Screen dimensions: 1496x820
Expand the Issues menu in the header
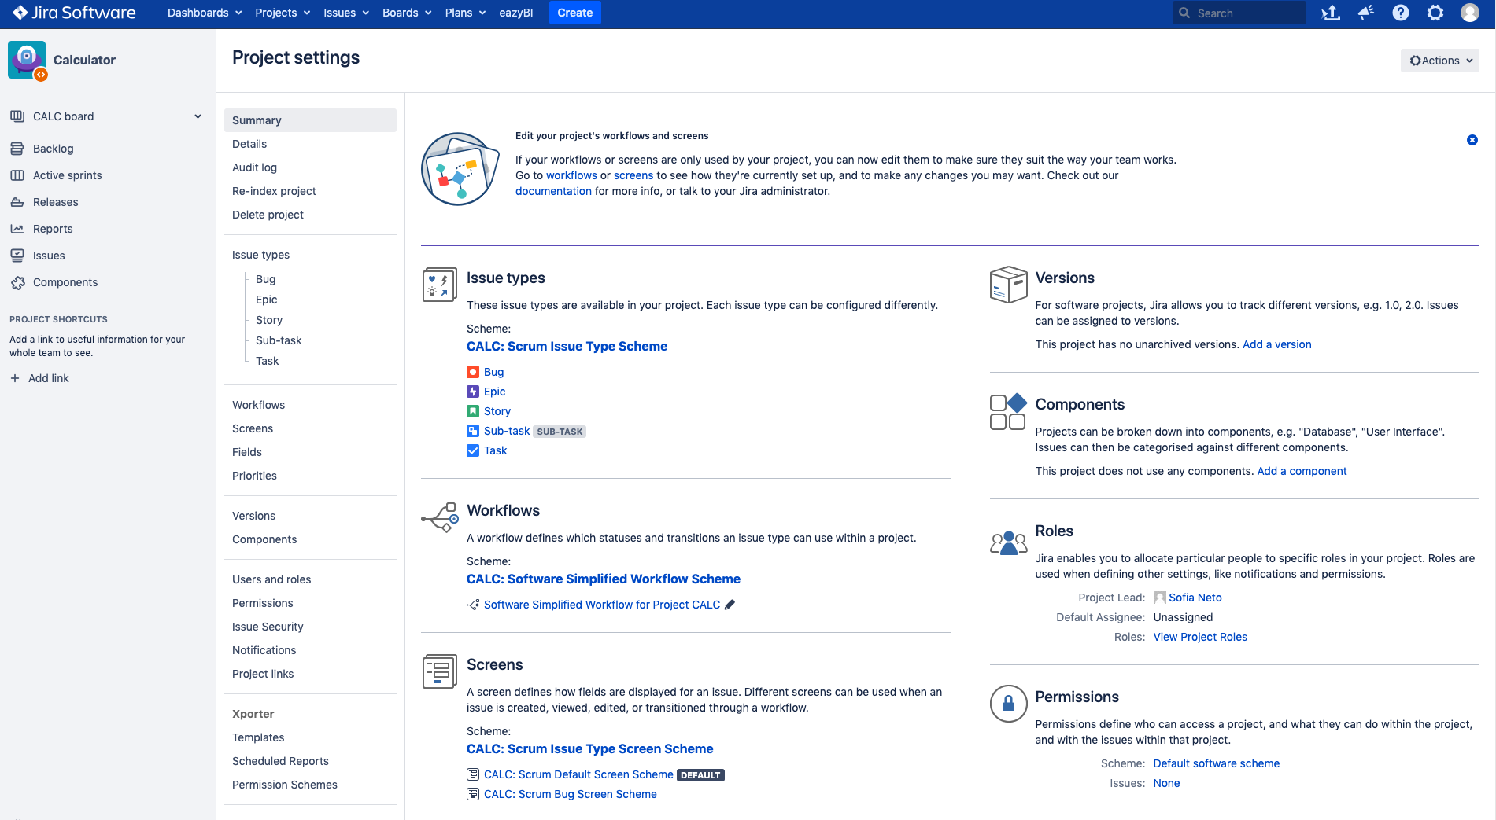click(x=346, y=13)
